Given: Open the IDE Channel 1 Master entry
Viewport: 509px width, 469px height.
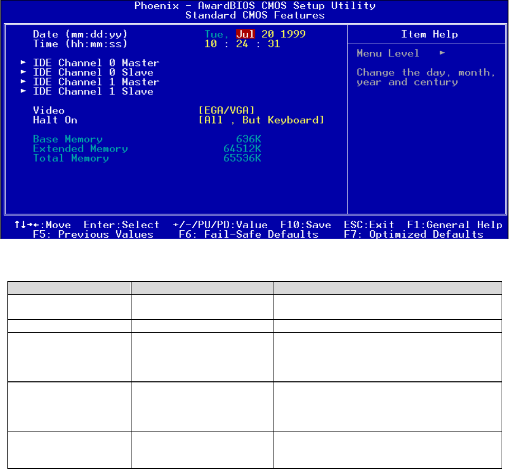Looking at the screenshot, I should point(96,81).
